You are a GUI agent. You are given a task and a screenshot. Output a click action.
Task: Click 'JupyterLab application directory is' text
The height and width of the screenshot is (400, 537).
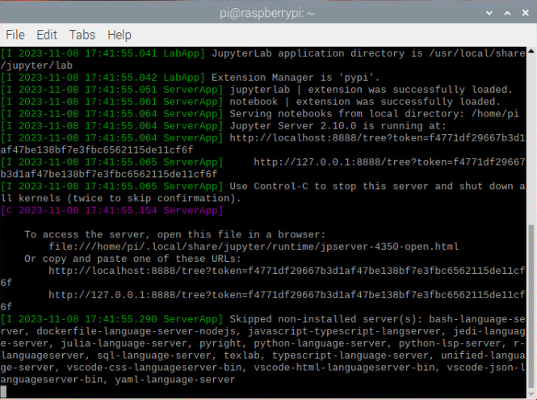[317, 53]
